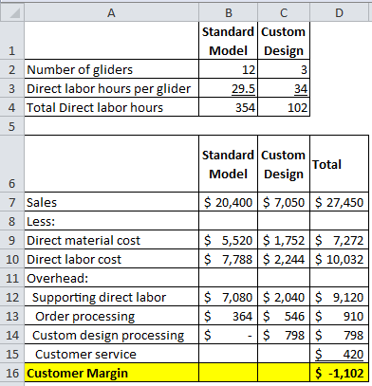Select row 9 header
Image resolution: width=372 pixels, height=386 pixels.
pyautogui.click(x=12, y=240)
